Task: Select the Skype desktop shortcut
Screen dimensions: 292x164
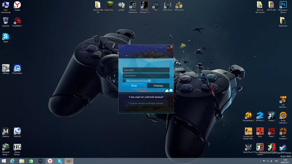Action: (x=6, y=36)
